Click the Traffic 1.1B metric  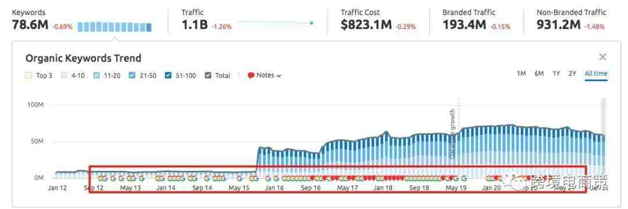click(x=194, y=25)
